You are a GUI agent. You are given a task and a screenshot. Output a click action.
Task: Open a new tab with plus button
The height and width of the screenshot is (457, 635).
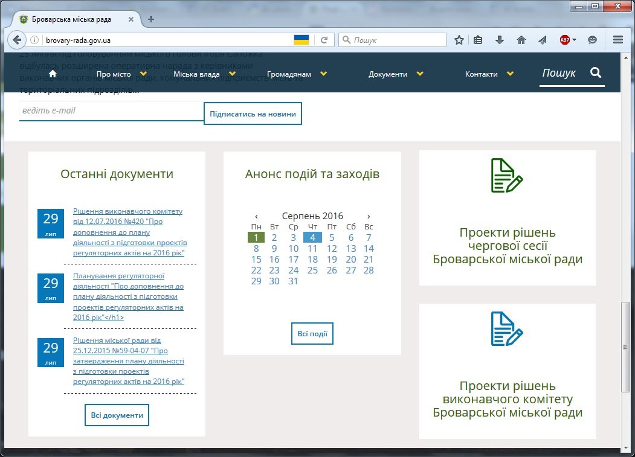[x=151, y=19]
